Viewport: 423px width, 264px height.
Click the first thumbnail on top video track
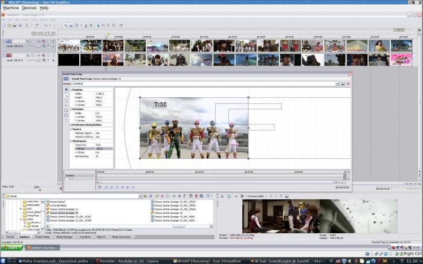point(69,45)
